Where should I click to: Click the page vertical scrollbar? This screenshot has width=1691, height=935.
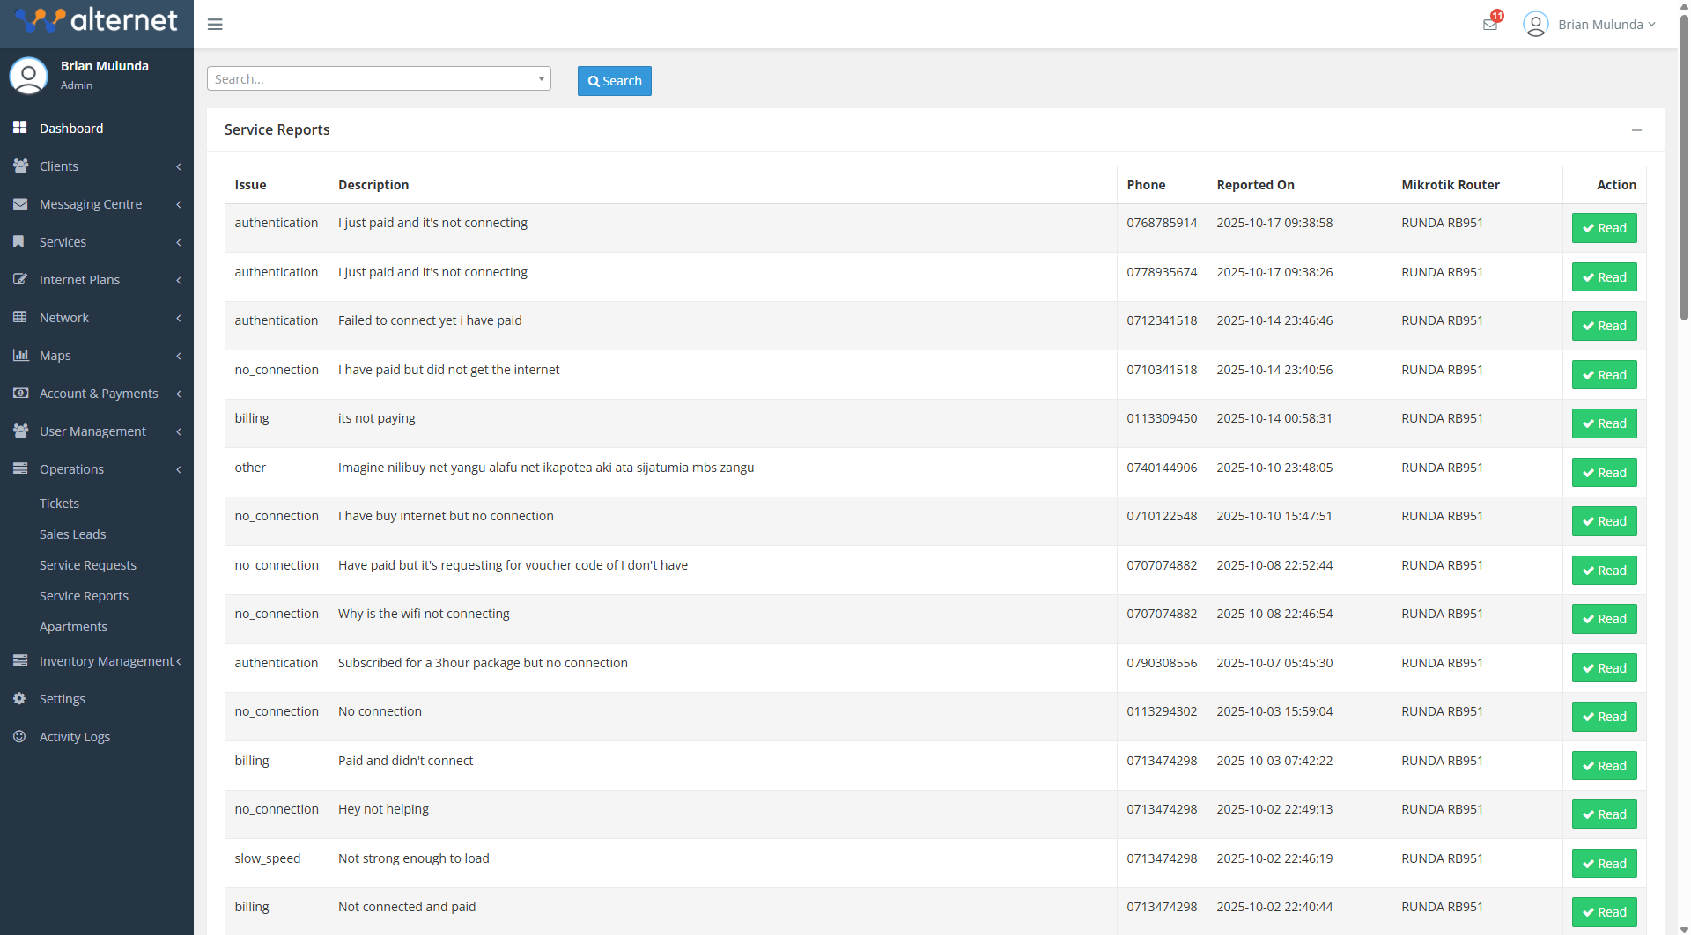coord(1684,176)
